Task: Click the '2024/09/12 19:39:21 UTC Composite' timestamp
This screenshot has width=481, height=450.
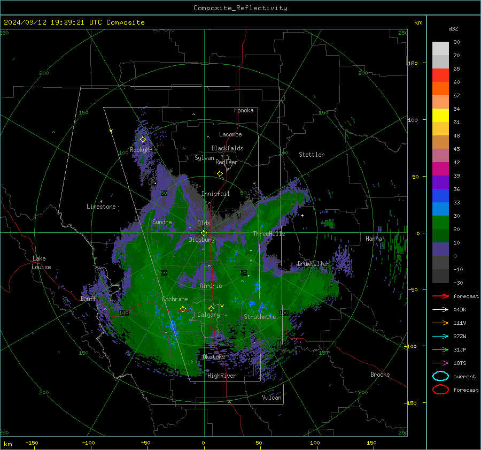Action: coord(74,22)
